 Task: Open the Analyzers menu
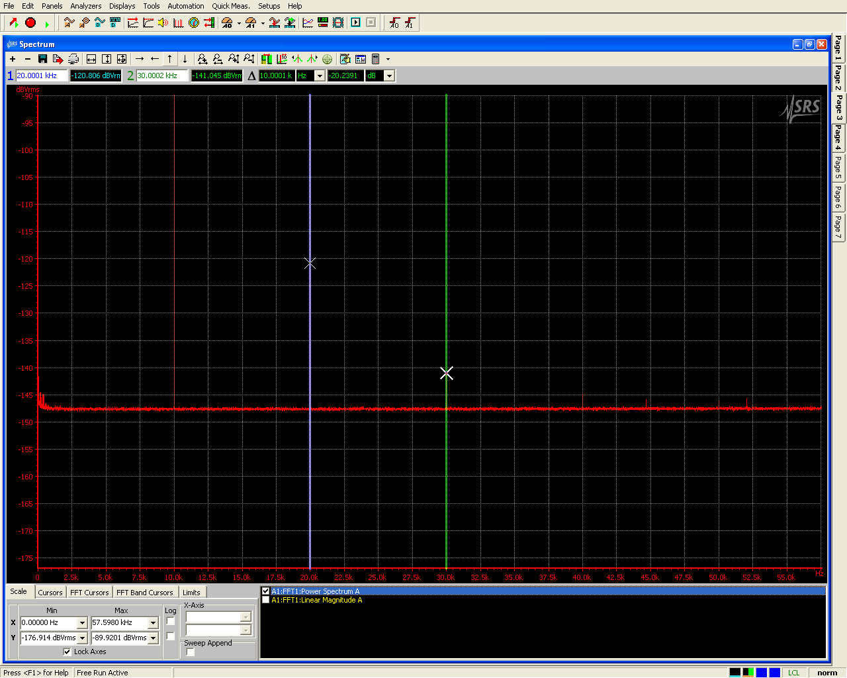[x=86, y=6]
